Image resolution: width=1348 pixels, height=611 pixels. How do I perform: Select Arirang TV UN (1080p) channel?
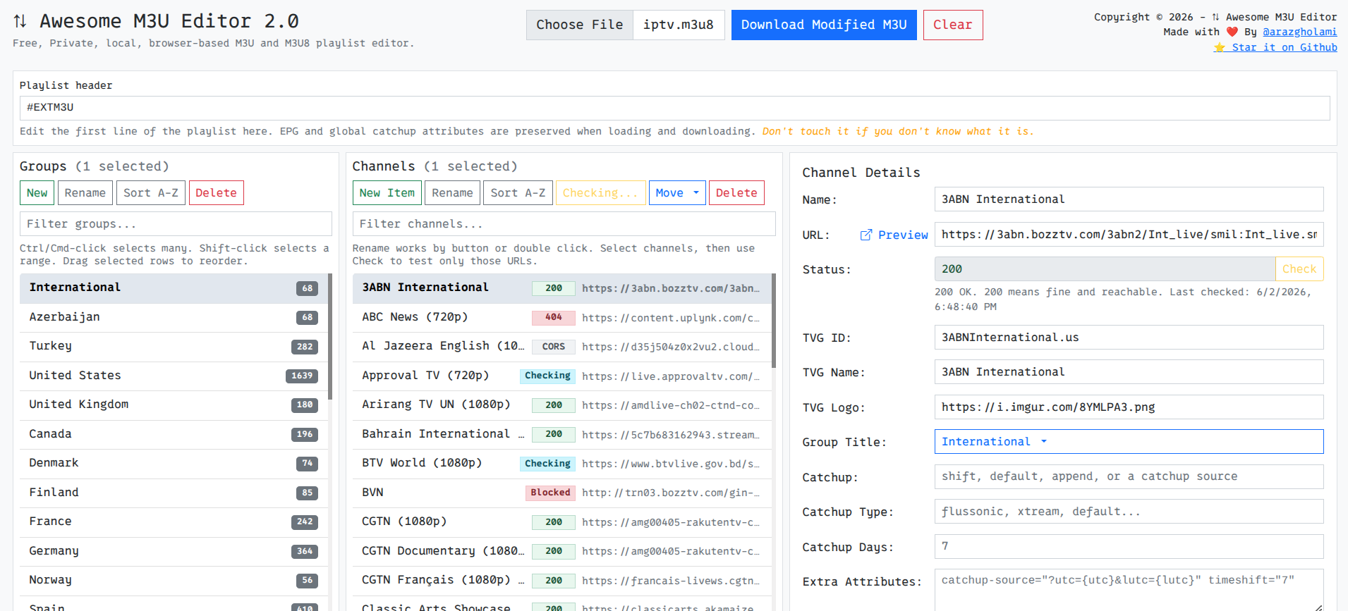click(562, 405)
